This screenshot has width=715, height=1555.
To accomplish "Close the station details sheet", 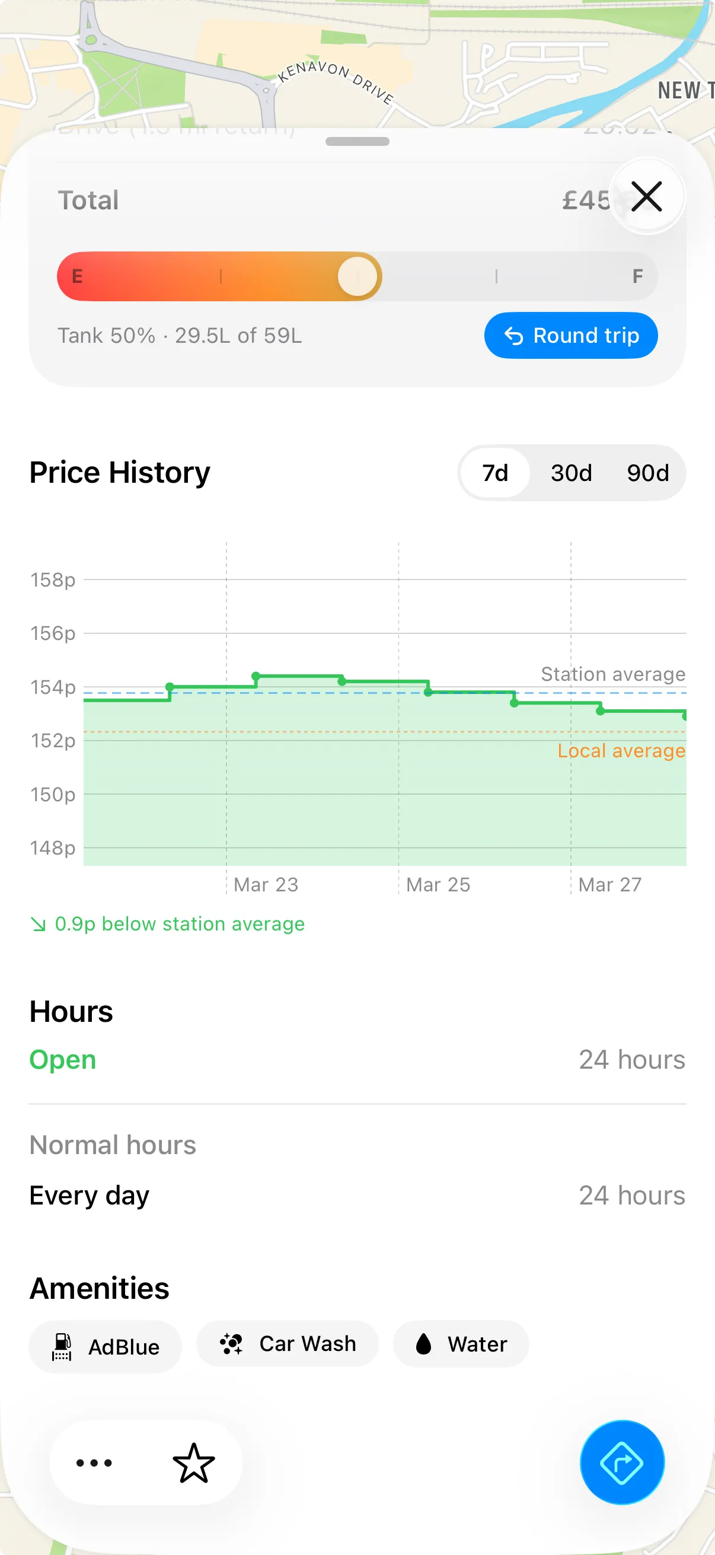I will point(646,197).
